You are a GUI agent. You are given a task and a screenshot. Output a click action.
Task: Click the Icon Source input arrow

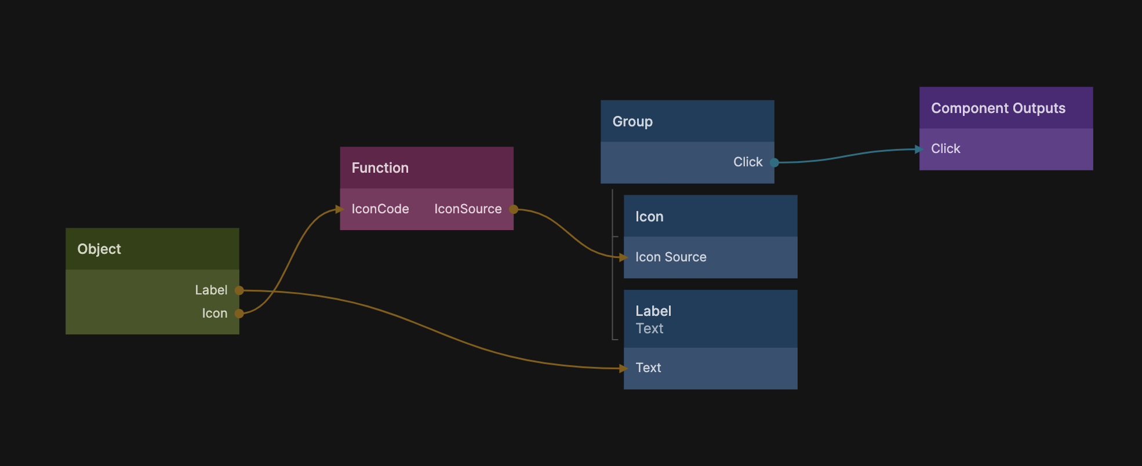click(x=624, y=257)
